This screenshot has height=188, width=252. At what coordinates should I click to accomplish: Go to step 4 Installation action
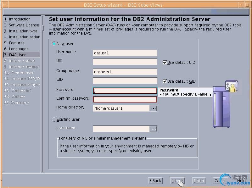coord(22,37)
